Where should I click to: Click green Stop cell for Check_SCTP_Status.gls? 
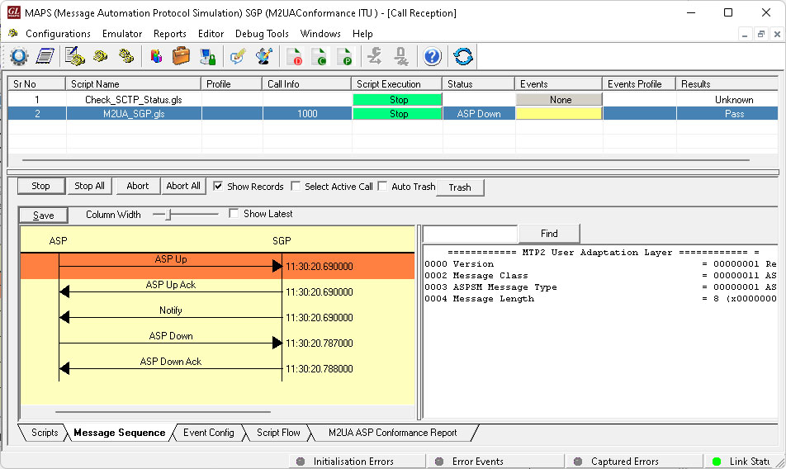point(398,100)
